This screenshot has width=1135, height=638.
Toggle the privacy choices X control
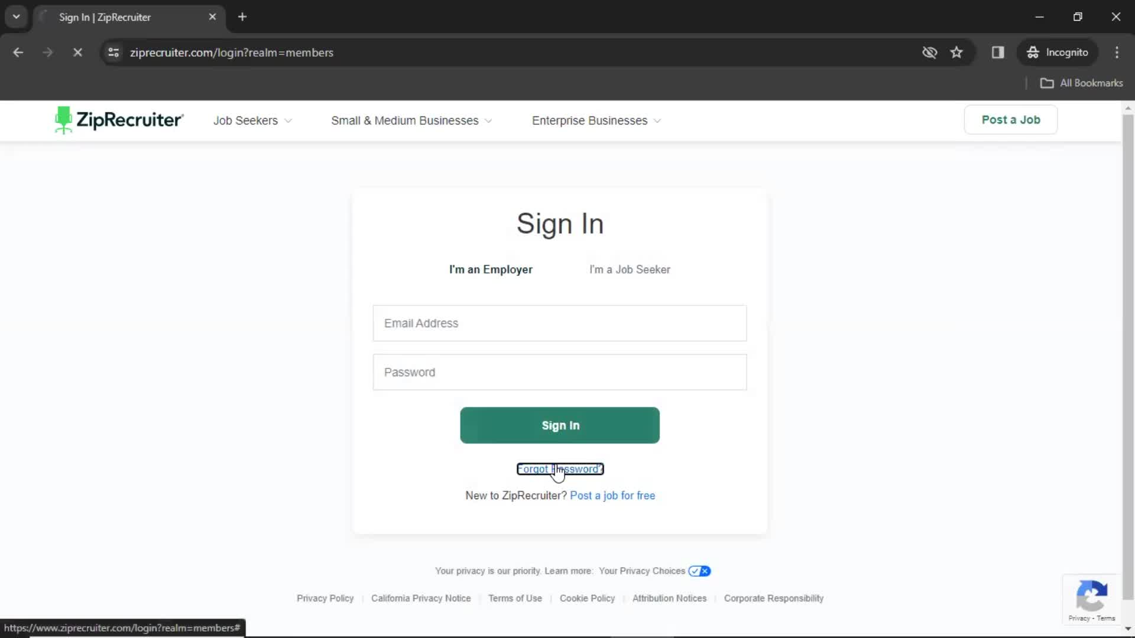(705, 571)
